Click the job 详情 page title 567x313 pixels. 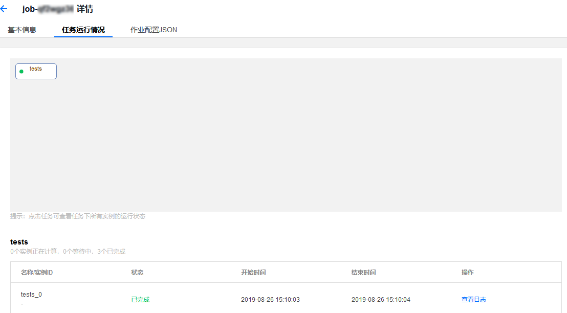coord(57,9)
